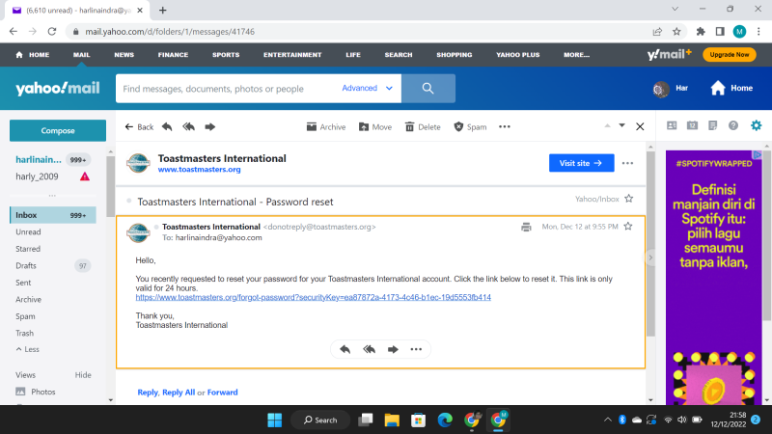The width and height of the screenshot is (772, 434).
Task: Open the inline more options ellipsis below the message
Action: [416, 349]
